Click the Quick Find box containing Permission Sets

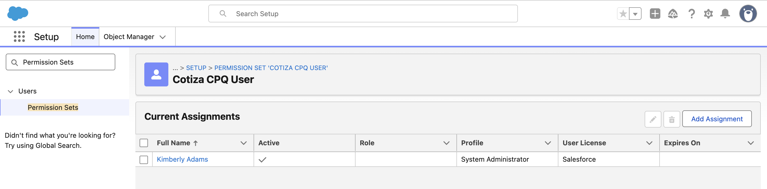point(60,62)
